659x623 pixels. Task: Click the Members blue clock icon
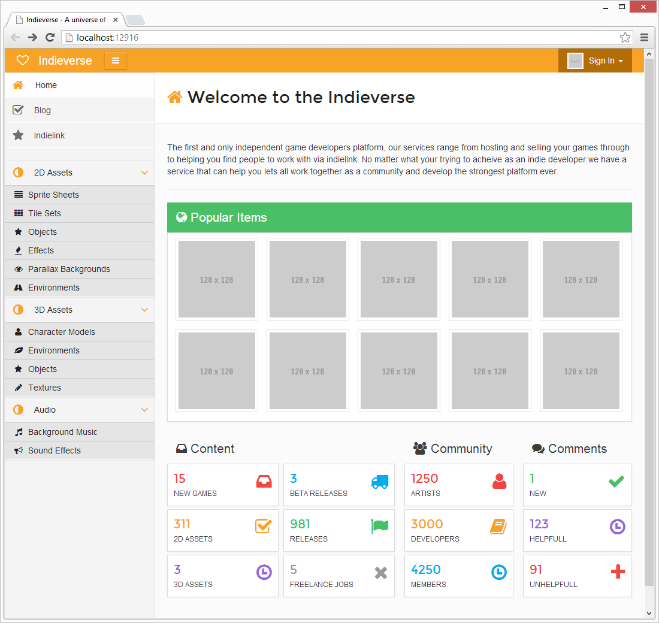point(499,572)
